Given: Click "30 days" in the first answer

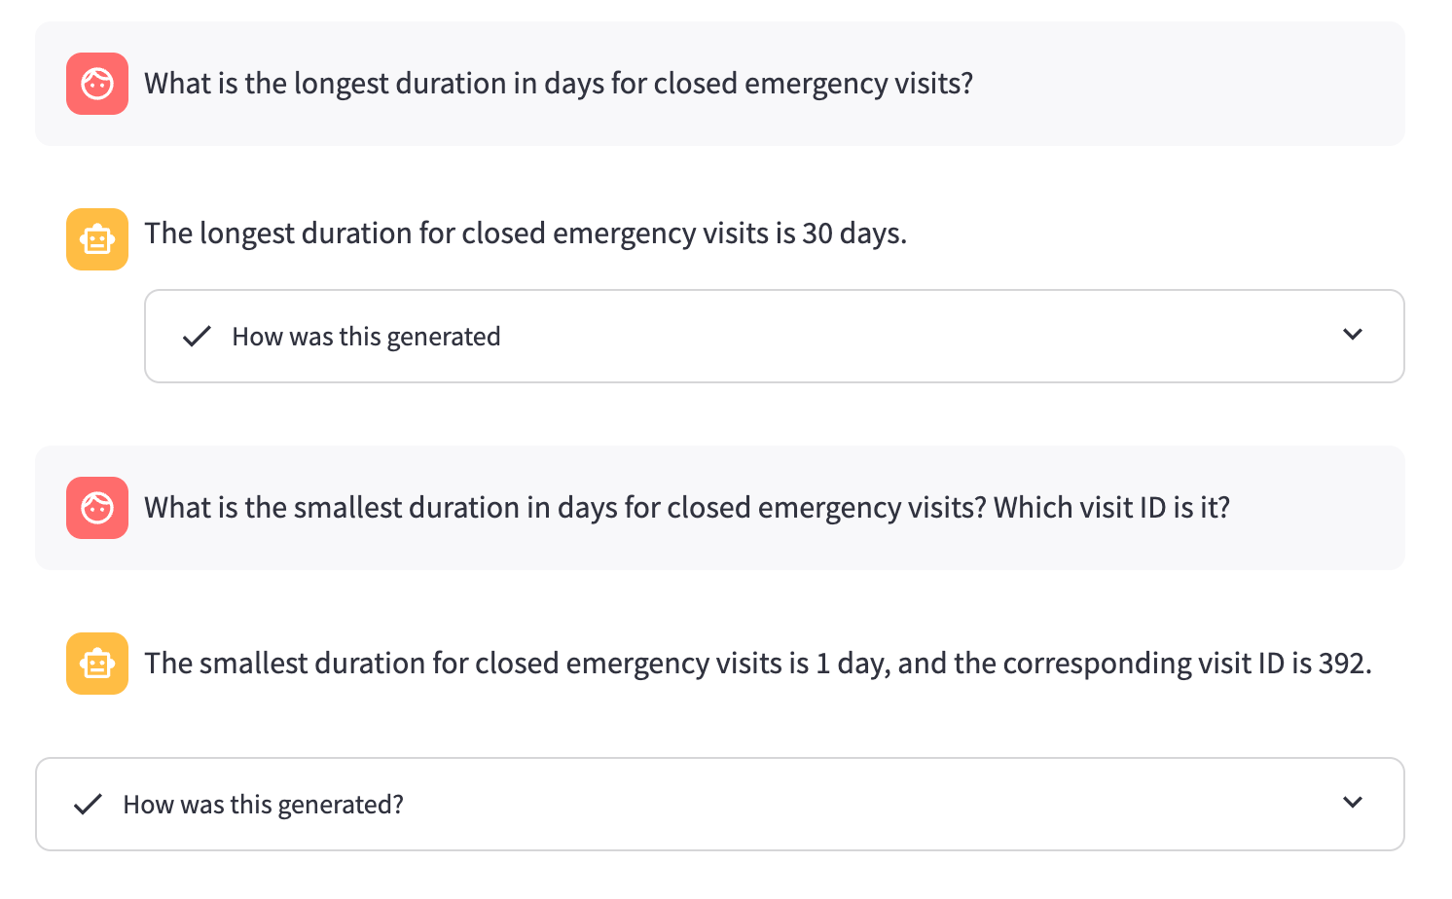Looking at the screenshot, I should (x=853, y=234).
